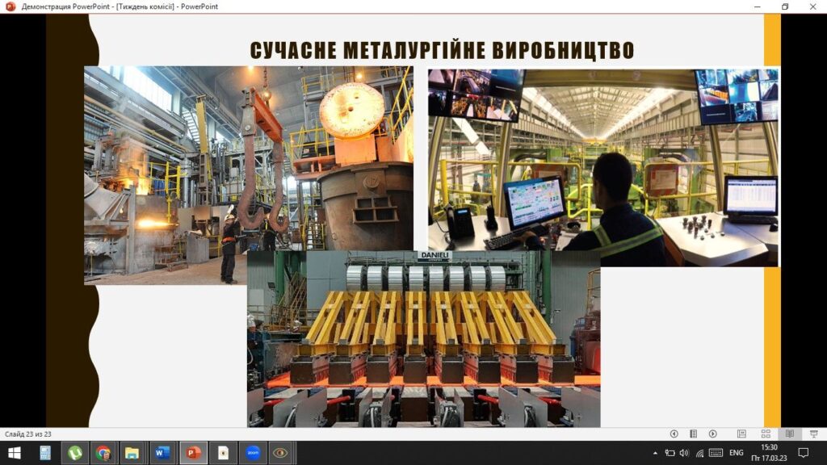
Task: Click the steel plant furnace photo
Action: click(x=249, y=175)
